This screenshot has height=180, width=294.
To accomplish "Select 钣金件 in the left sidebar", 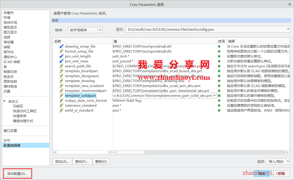I will [9, 76].
